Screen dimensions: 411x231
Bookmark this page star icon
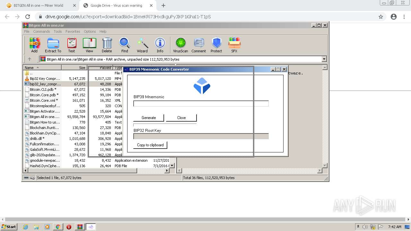click(x=381, y=17)
